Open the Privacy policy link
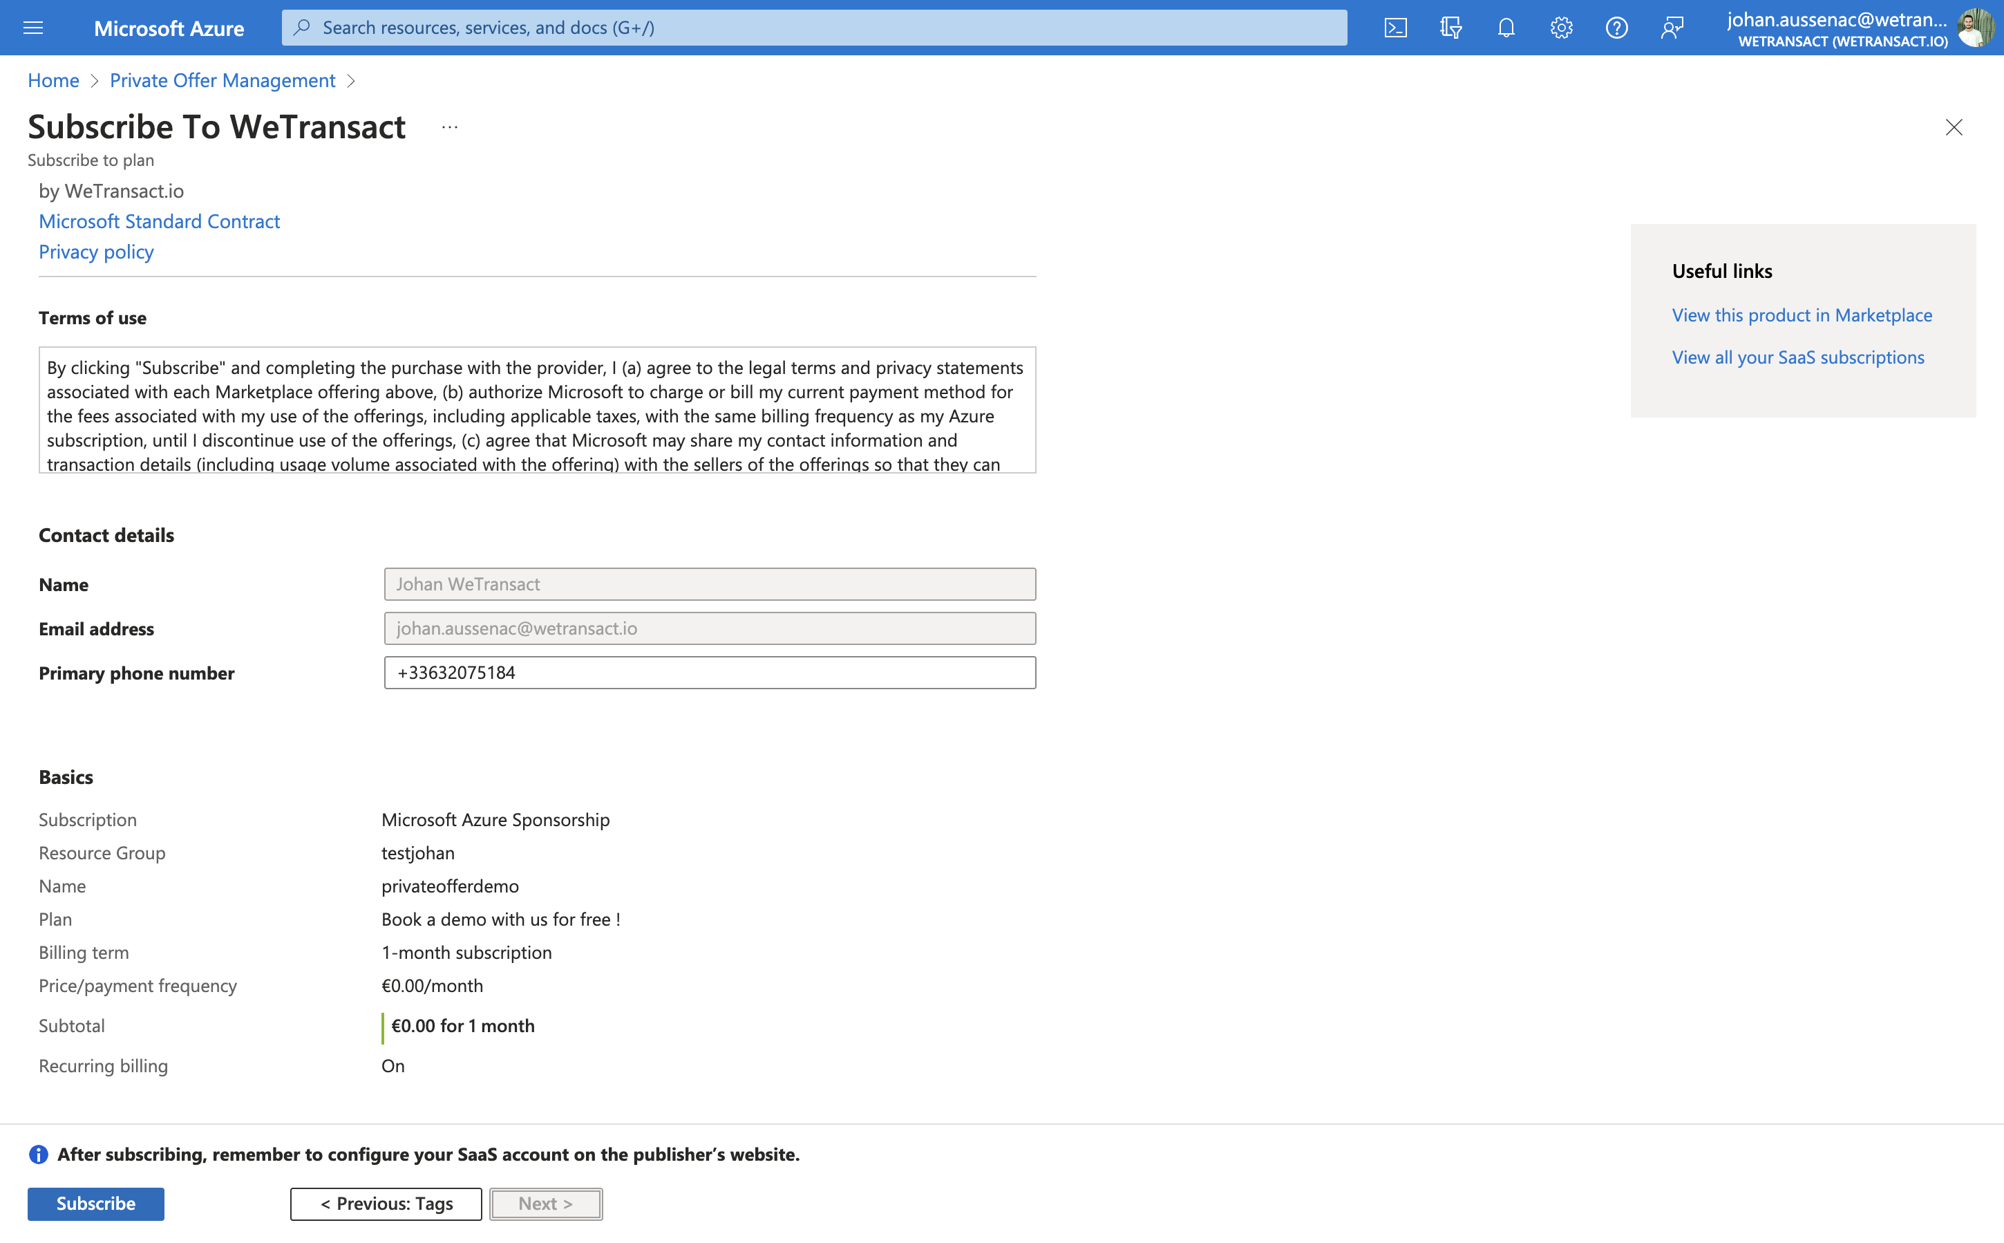Image resolution: width=2004 pixels, height=1243 pixels. pos(96,252)
